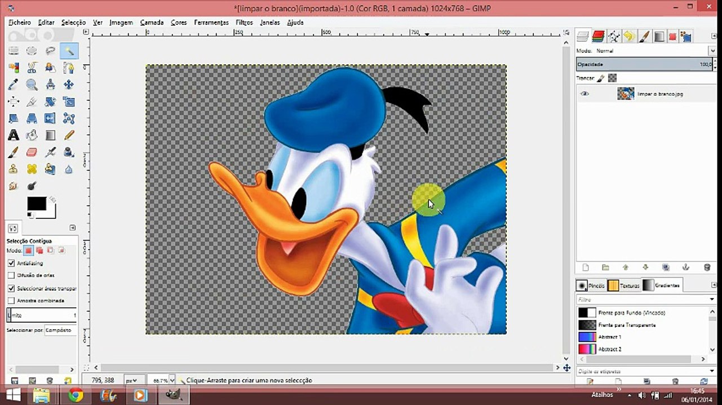Open Chrome from the Windows taskbar

coord(76,395)
